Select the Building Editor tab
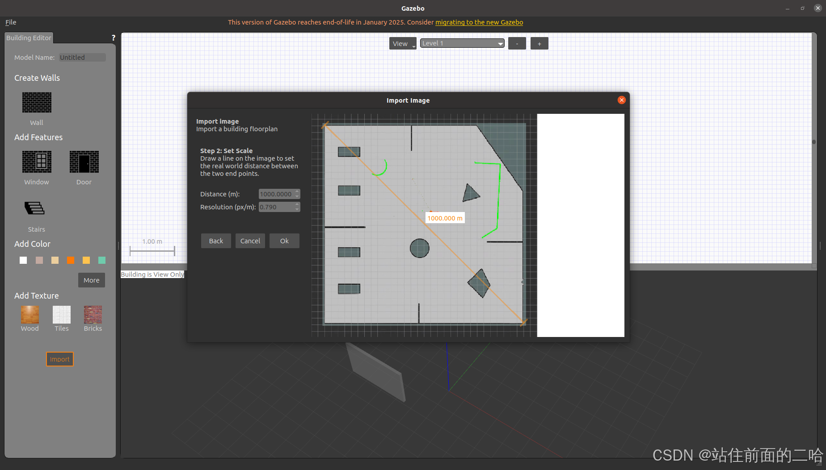 29,38
